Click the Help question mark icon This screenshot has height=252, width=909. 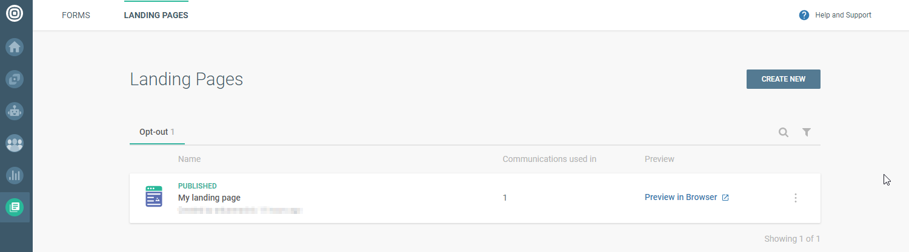coord(804,15)
